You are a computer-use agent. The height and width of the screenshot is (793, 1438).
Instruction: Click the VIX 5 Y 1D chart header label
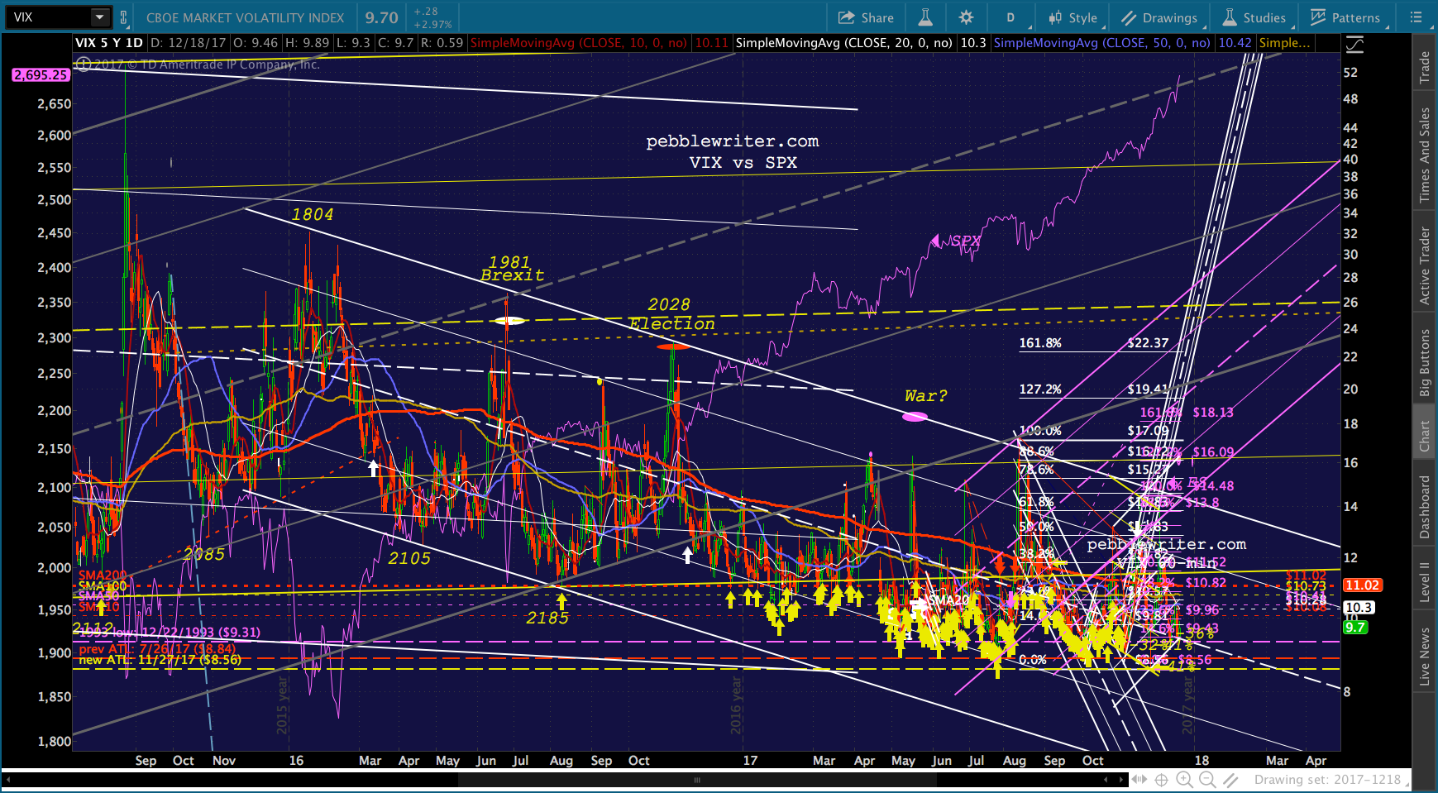(109, 43)
